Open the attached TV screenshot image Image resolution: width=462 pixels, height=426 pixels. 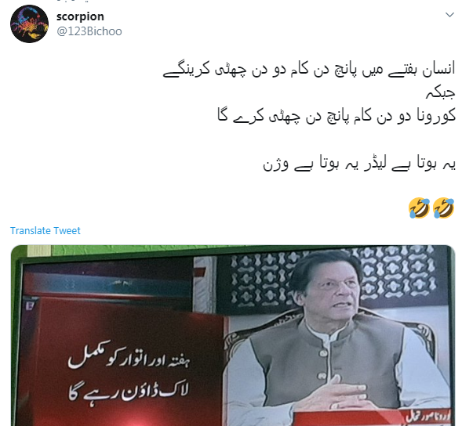[x=233, y=335]
